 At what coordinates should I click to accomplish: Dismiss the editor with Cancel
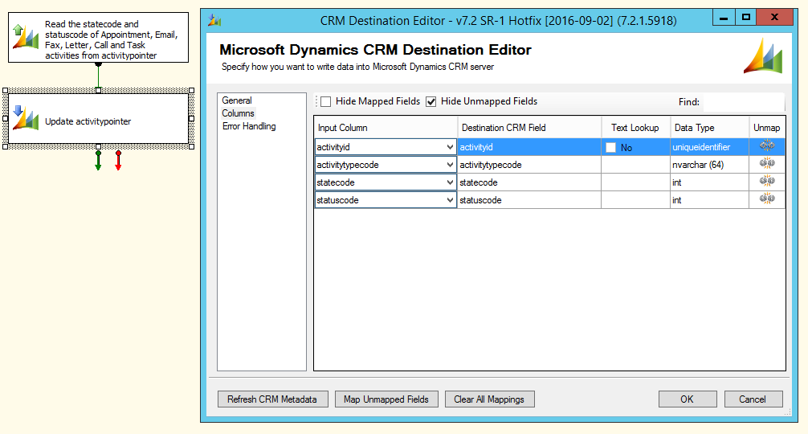[753, 399]
